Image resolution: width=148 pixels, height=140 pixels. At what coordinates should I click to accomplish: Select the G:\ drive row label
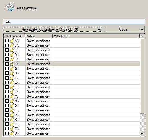coord(17,69)
